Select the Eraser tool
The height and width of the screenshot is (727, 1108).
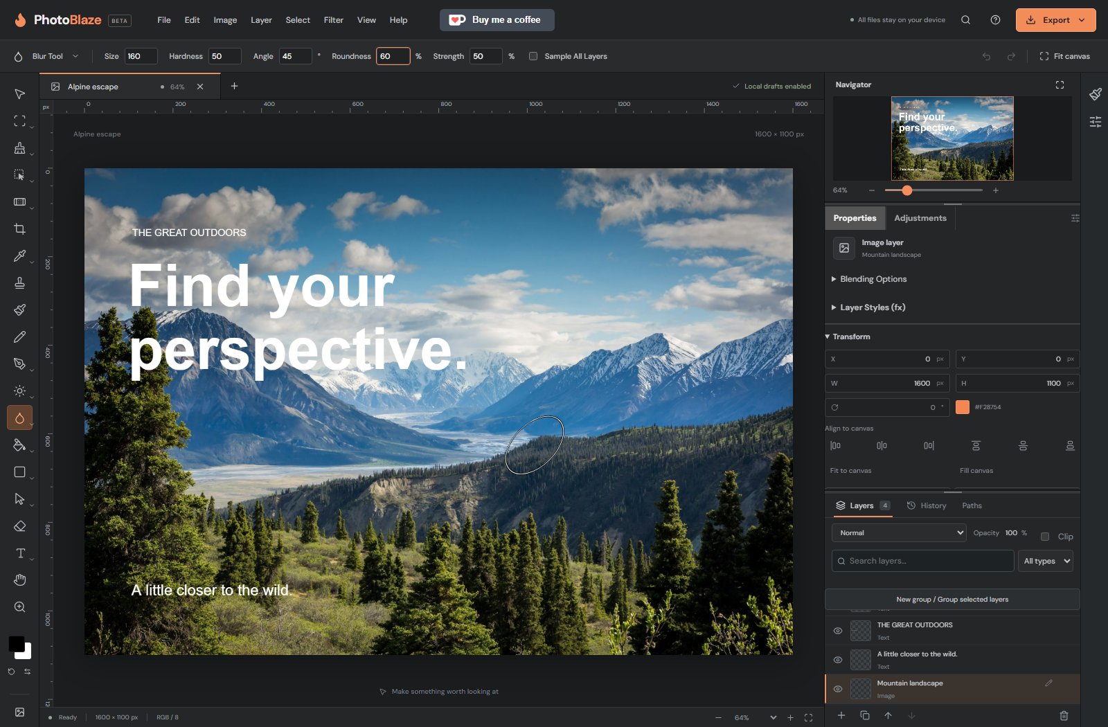click(19, 526)
